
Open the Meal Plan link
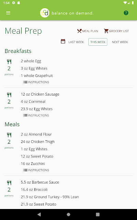click(90, 31)
